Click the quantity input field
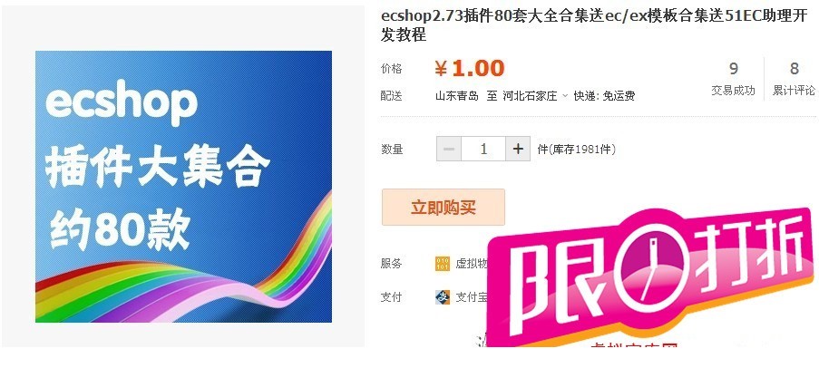 [x=483, y=149]
